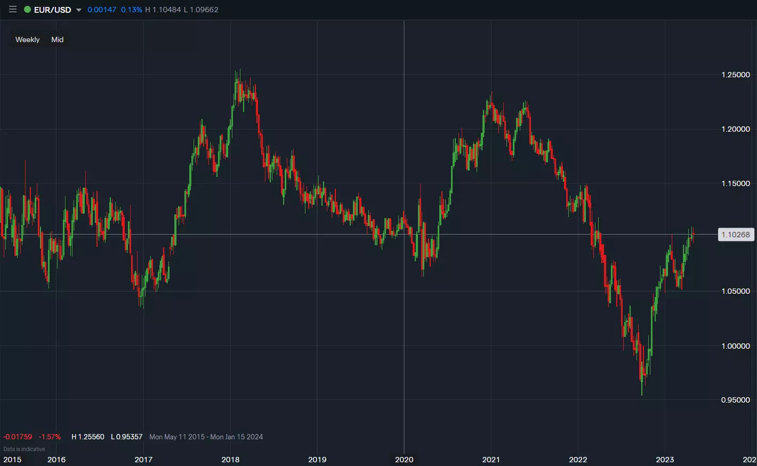Click the 2018 time axis label
This screenshot has height=466, width=757.
click(230, 460)
